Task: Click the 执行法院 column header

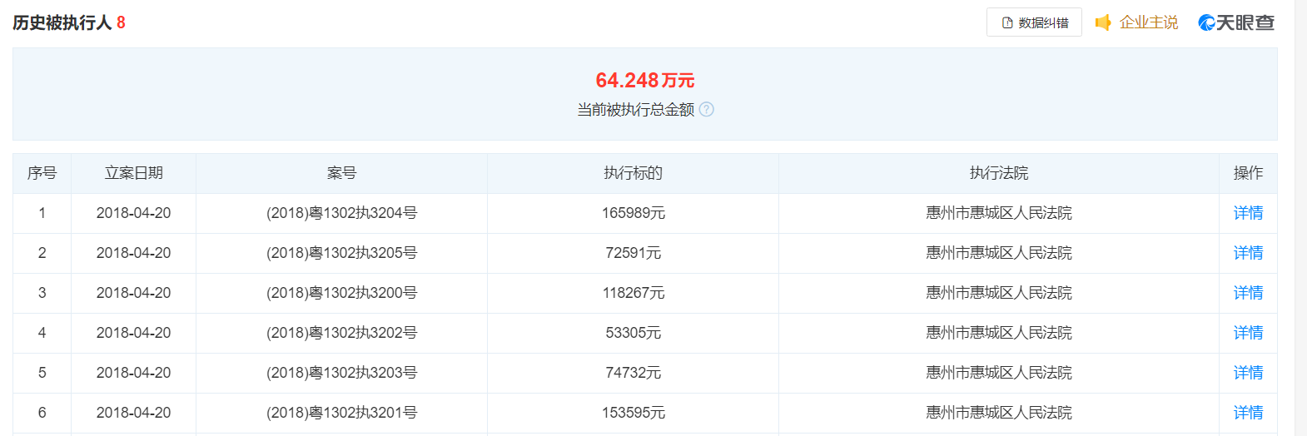Action: pyautogui.click(x=998, y=173)
